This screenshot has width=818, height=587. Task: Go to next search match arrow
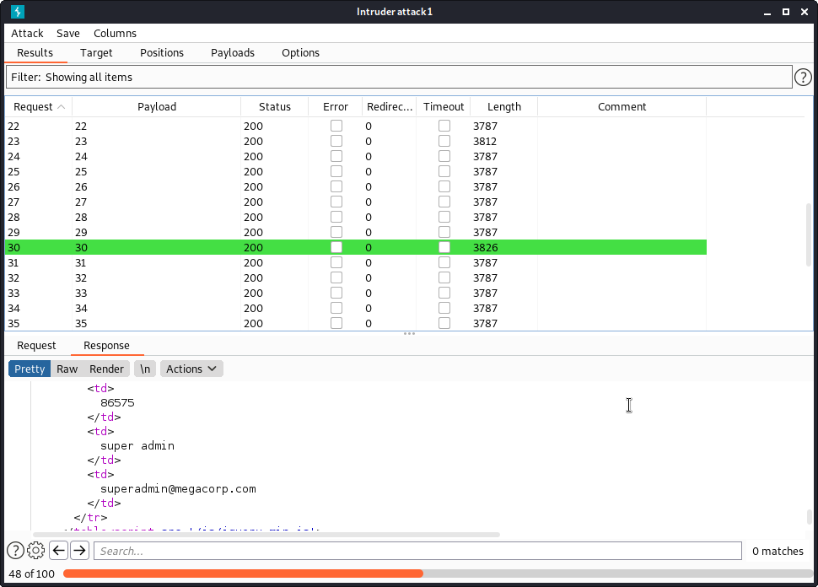[x=79, y=551]
